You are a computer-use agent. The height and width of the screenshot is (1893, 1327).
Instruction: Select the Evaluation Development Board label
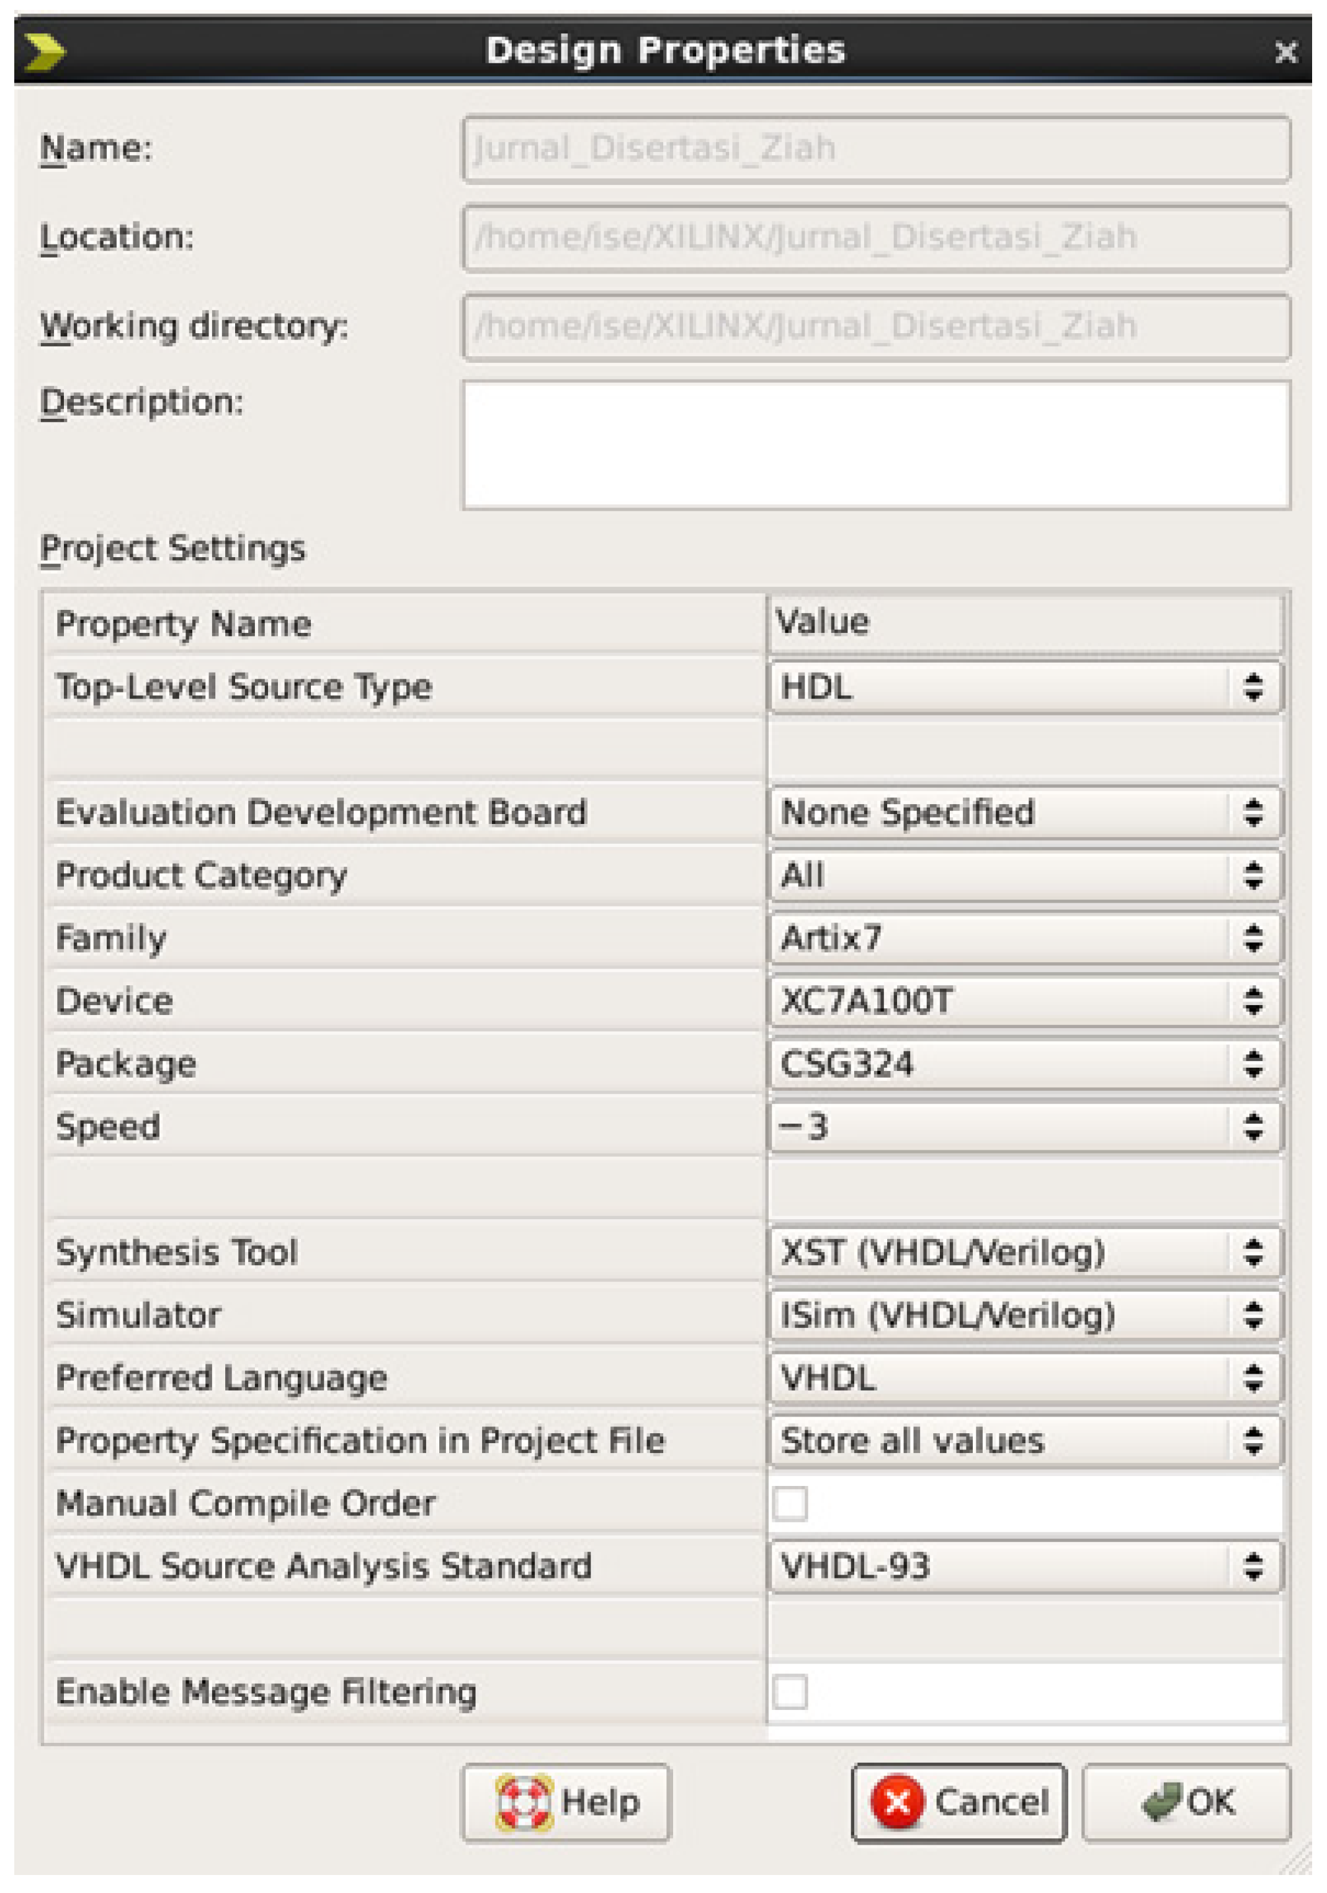point(321,813)
